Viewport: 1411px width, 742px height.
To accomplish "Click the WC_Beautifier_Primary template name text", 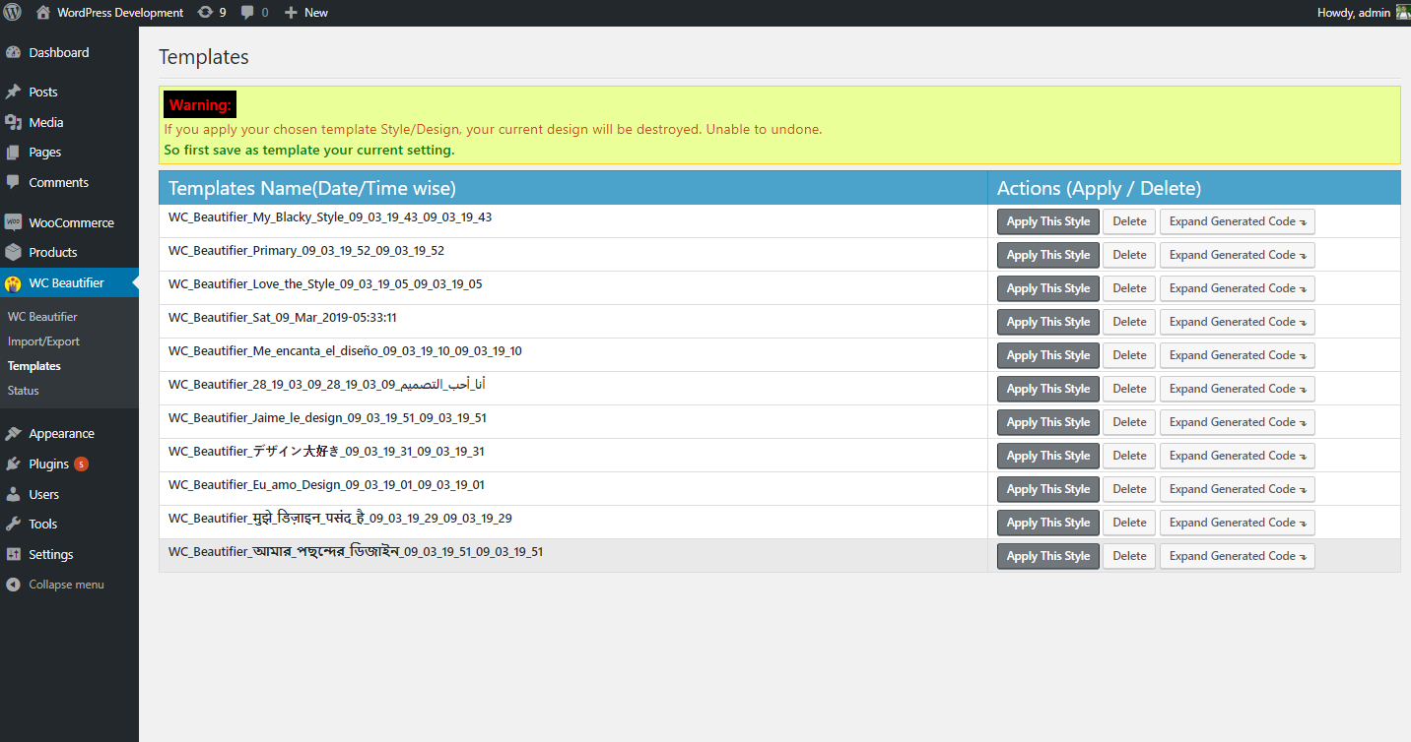I will (306, 251).
